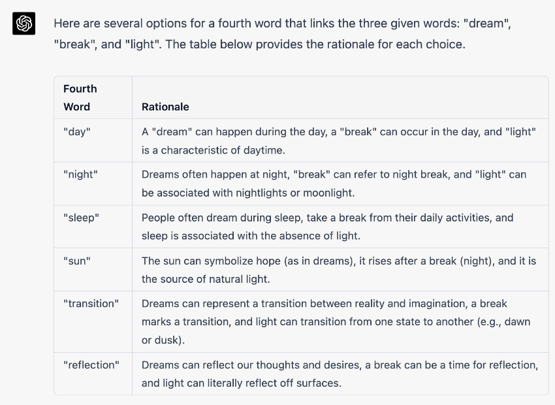Select the "reflection" word cell
Image resolution: width=555 pixels, height=405 pixels.
[91, 365]
